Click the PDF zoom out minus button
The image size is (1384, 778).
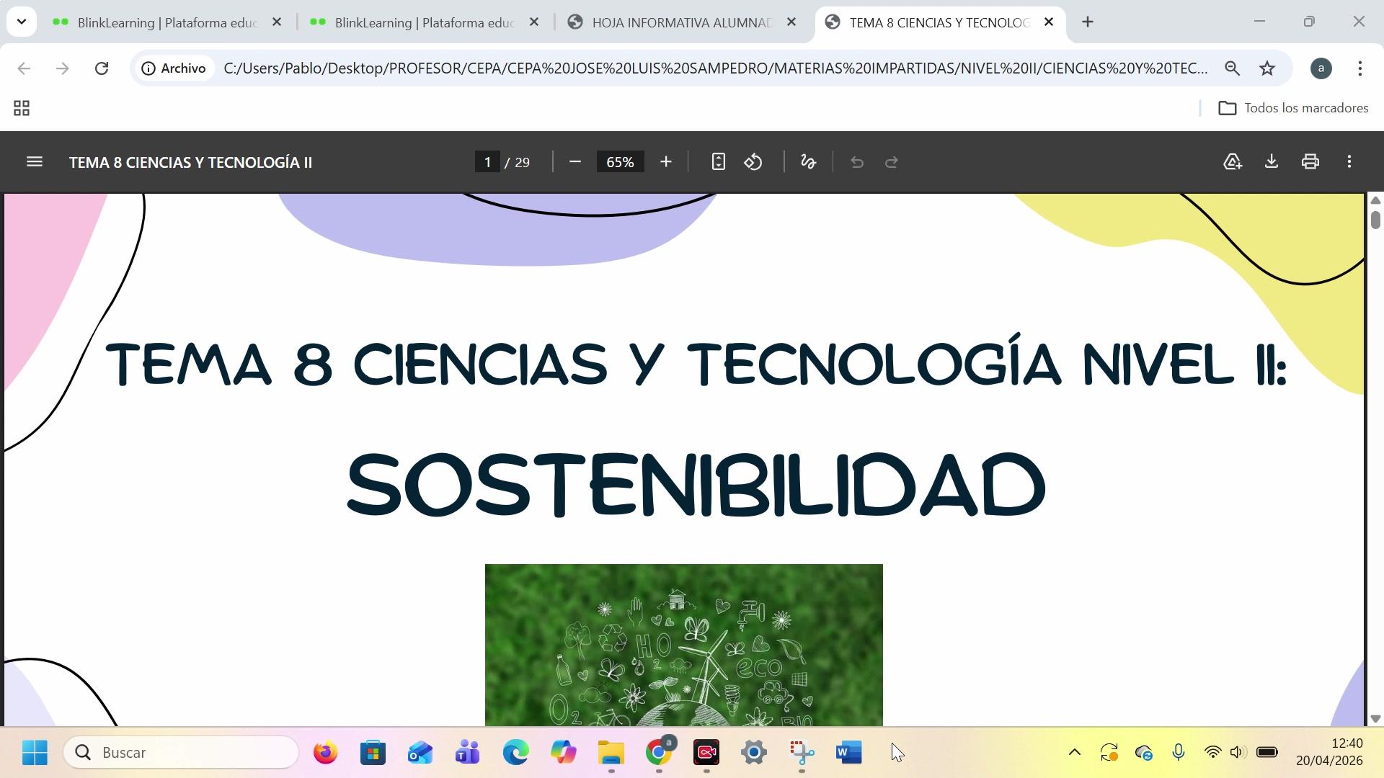[x=575, y=162]
